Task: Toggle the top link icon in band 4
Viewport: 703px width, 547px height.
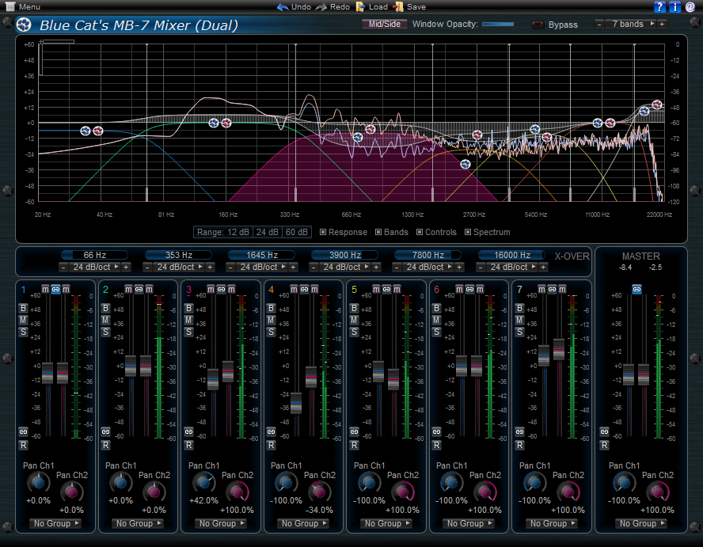Action: [x=305, y=290]
